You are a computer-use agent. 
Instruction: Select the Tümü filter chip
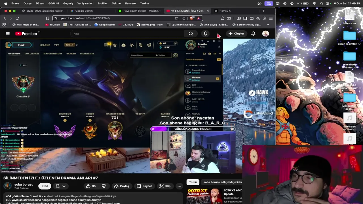pyautogui.click(x=193, y=182)
